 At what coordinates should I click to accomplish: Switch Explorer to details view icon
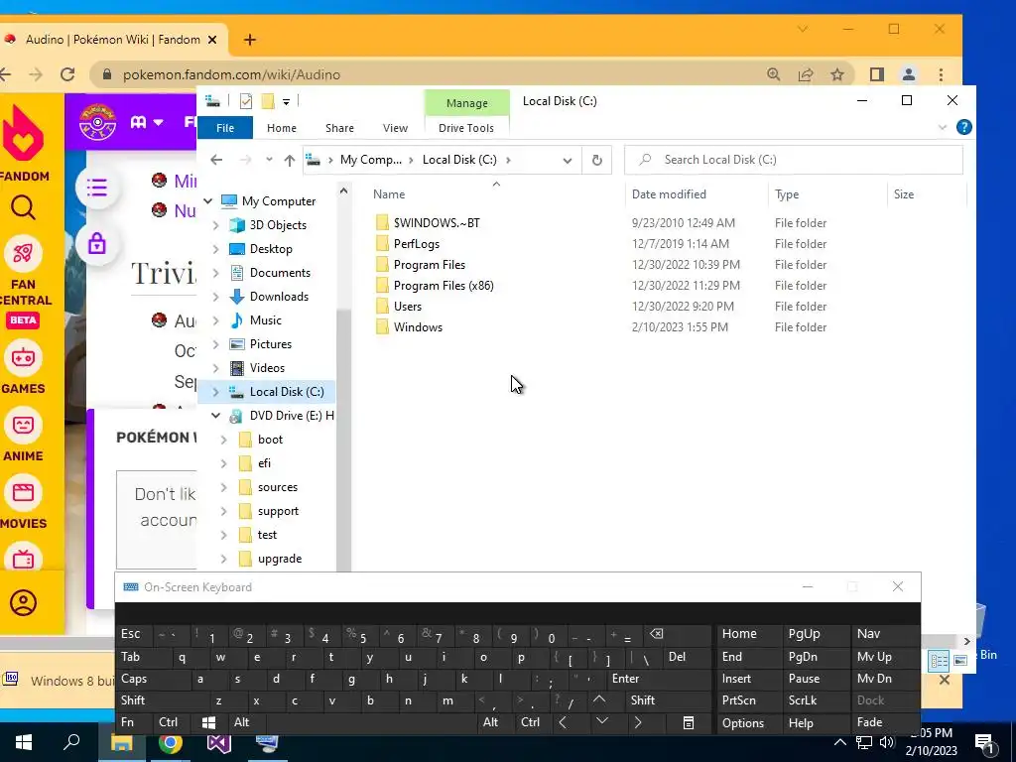[x=939, y=661]
